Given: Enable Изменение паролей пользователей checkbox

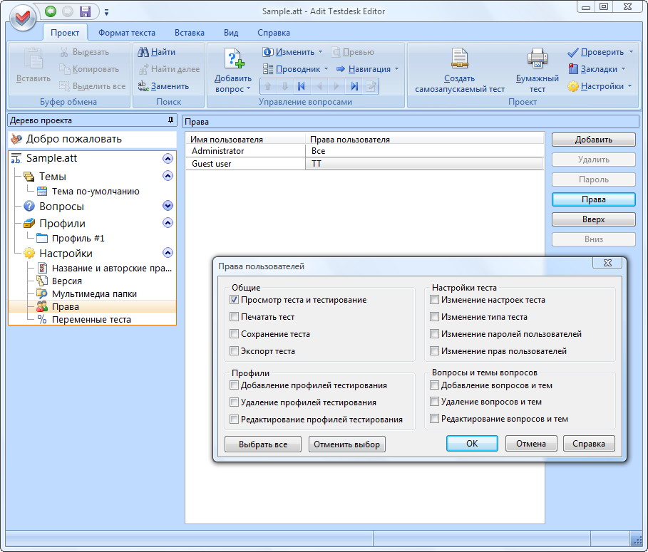Looking at the screenshot, I should [x=434, y=333].
